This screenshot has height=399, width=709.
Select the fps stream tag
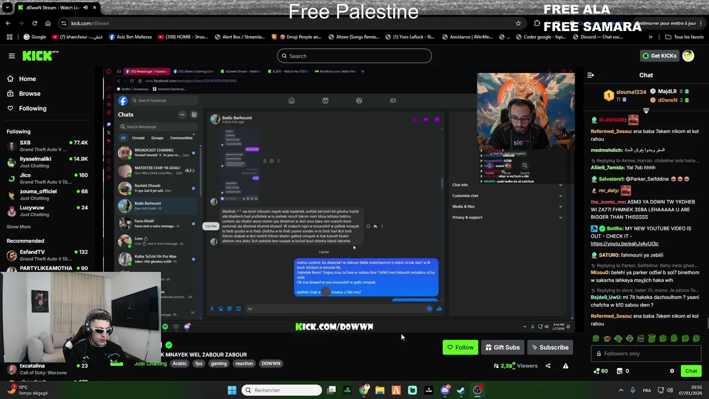coord(199,364)
